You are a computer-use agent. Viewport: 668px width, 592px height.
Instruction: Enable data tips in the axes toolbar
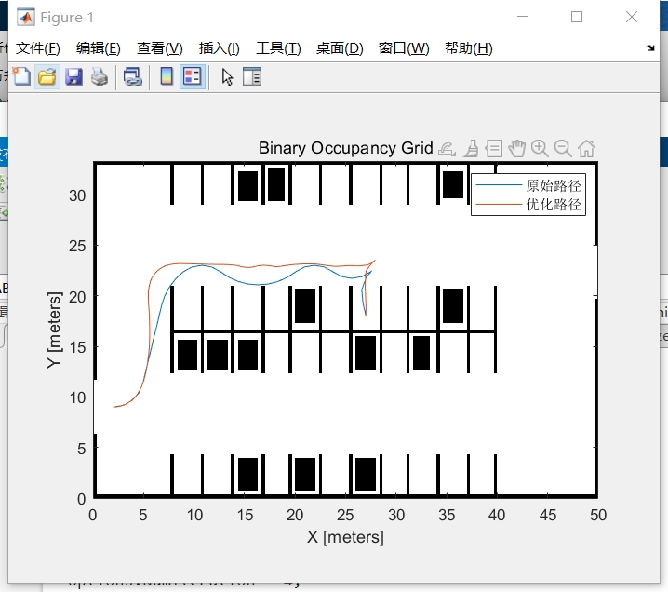(x=494, y=149)
